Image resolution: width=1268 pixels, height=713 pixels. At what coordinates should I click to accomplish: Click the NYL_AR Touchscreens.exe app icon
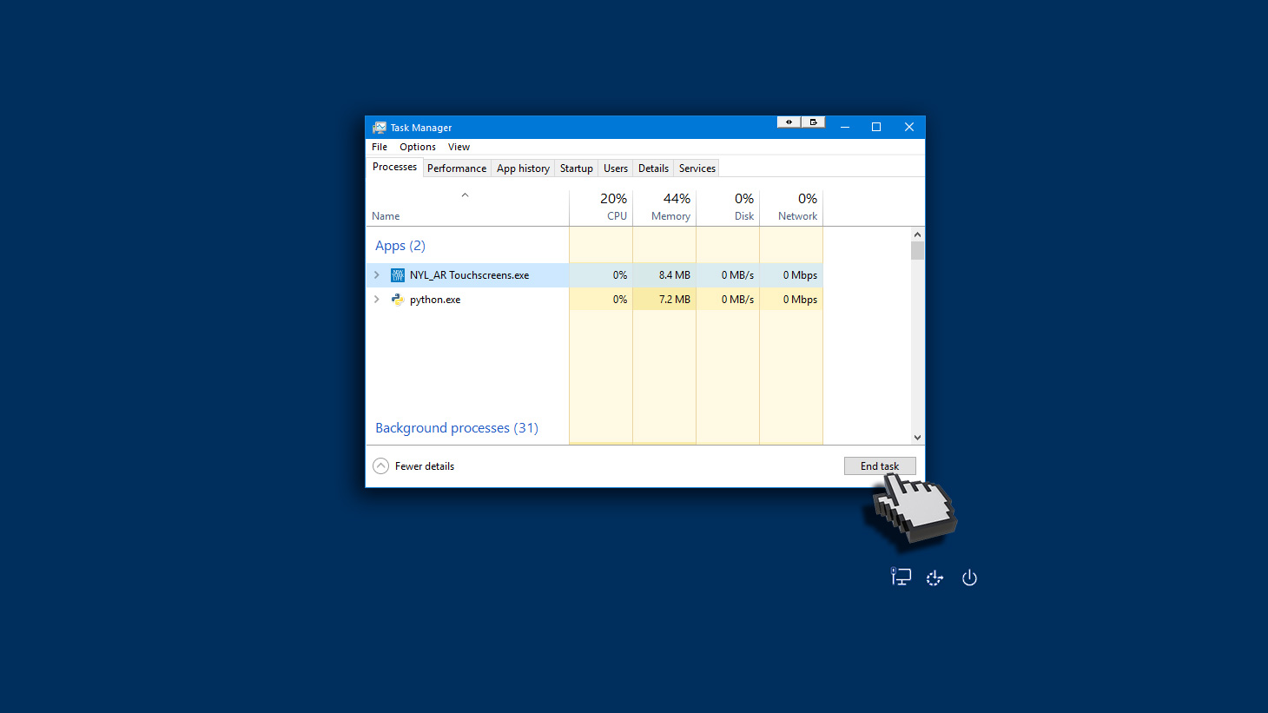(398, 275)
